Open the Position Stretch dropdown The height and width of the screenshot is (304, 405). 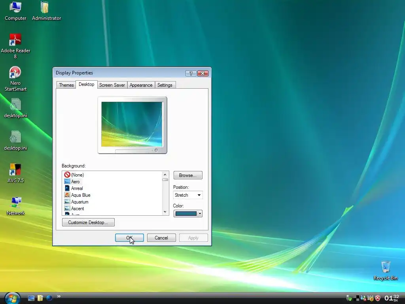pyautogui.click(x=188, y=195)
